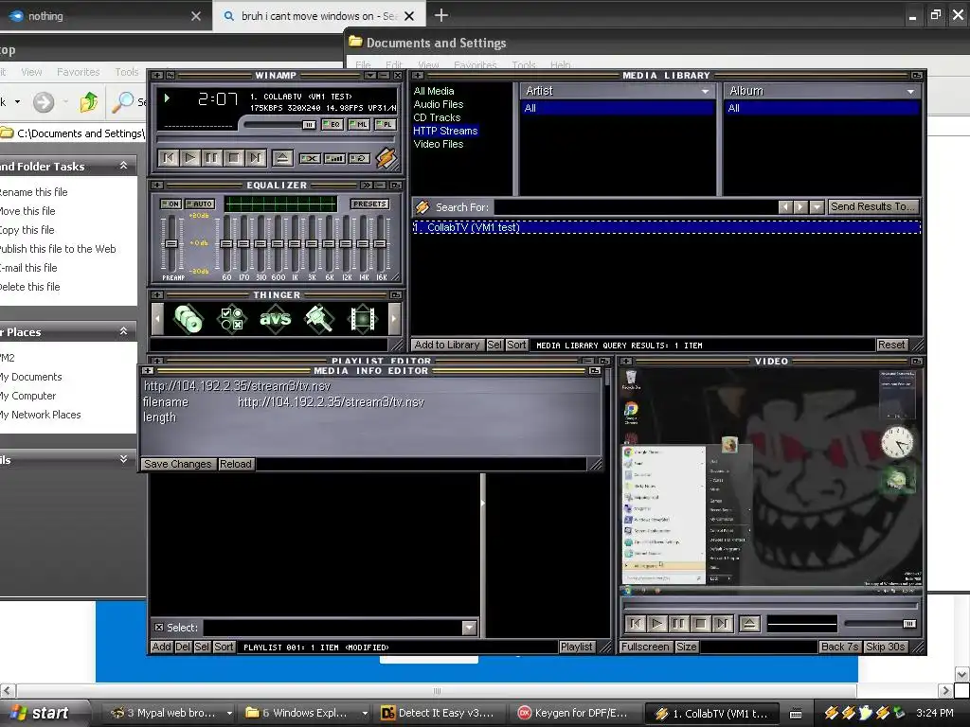
Task: Click Play button in Winamp main window
Action: 190,158
